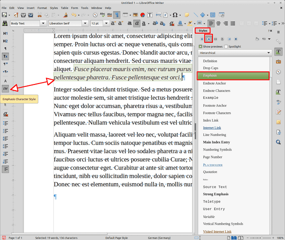Select the Character Styles icon in the Styles panel

coord(209,39)
